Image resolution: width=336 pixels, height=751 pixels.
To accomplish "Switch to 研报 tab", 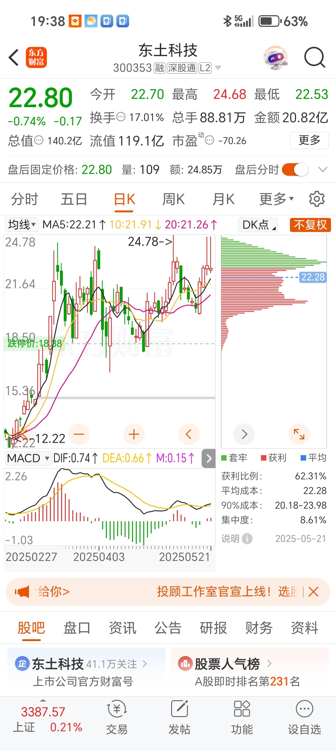I will coord(213,628).
